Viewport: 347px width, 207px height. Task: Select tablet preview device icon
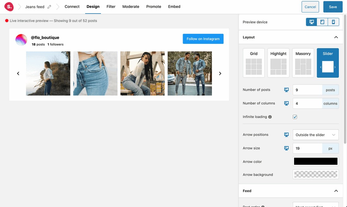point(322,22)
